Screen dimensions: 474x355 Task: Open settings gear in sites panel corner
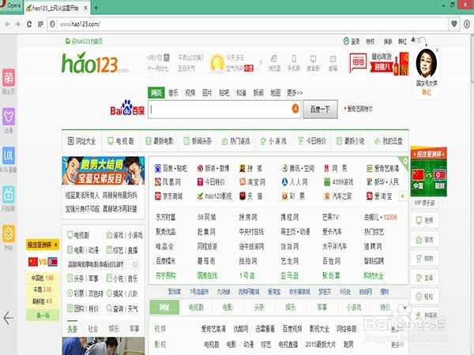(x=404, y=161)
